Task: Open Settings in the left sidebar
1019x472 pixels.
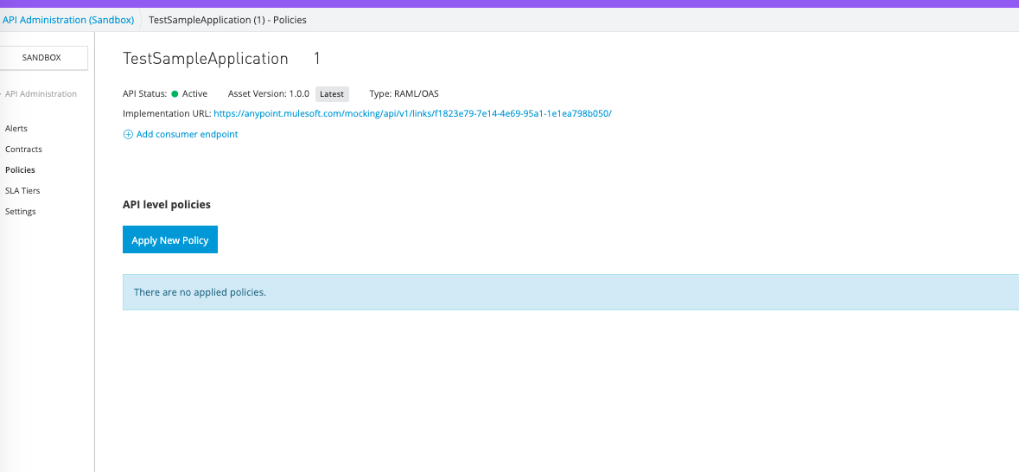Action: click(21, 212)
